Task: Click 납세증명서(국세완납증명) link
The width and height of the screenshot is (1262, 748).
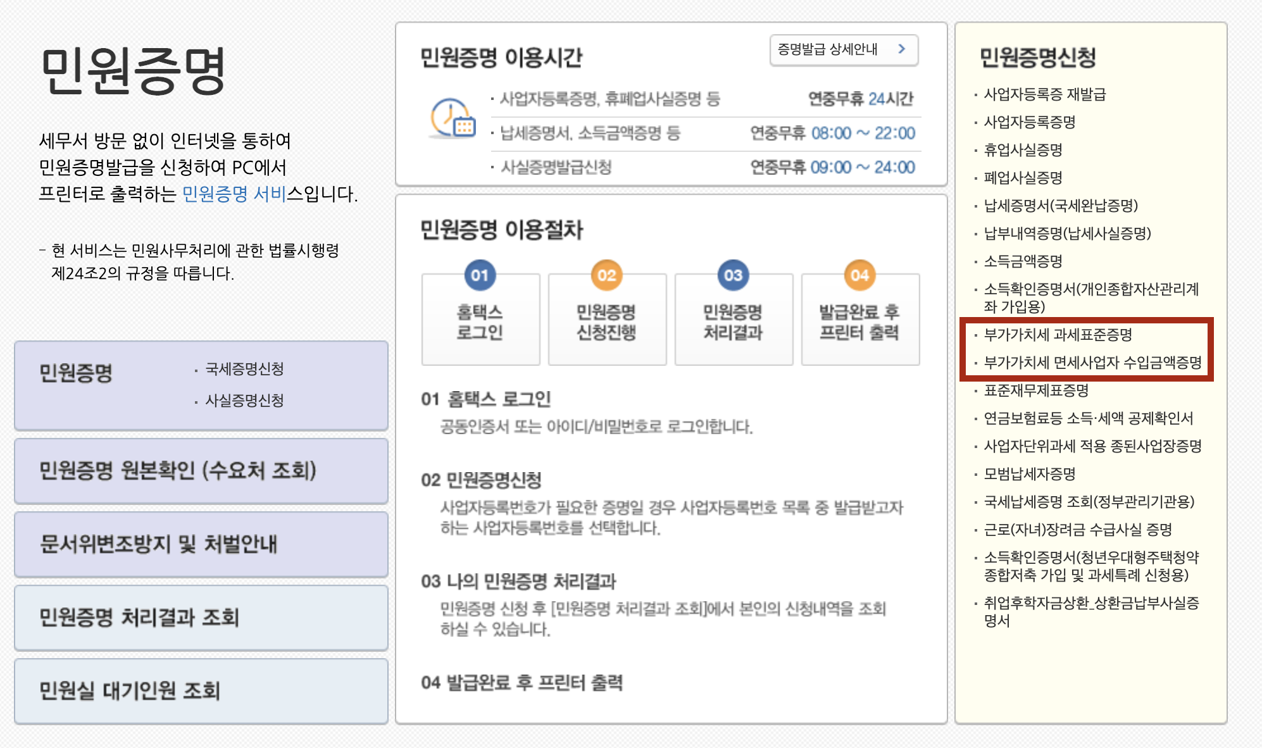Action: (1061, 206)
